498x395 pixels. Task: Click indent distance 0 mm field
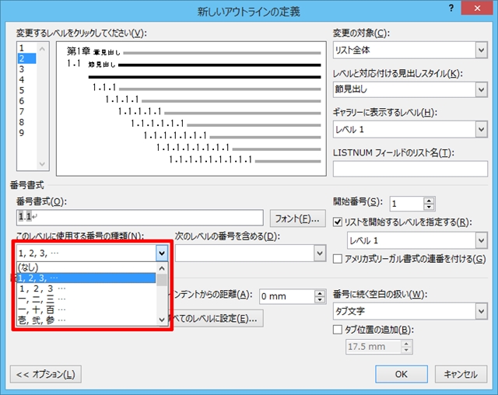(x=287, y=296)
